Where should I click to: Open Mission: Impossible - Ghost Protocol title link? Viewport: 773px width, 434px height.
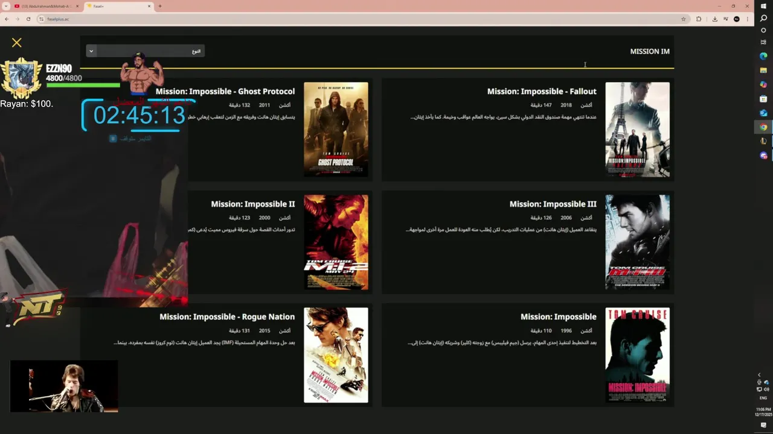pos(225,92)
